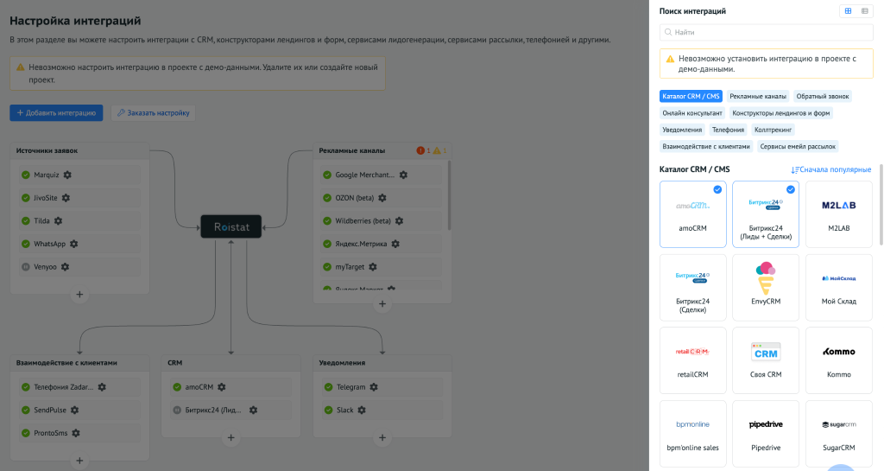Viewport: 884px width, 471px height.
Task: Open settings gear for WhatsApp
Action: (x=74, y=245)
